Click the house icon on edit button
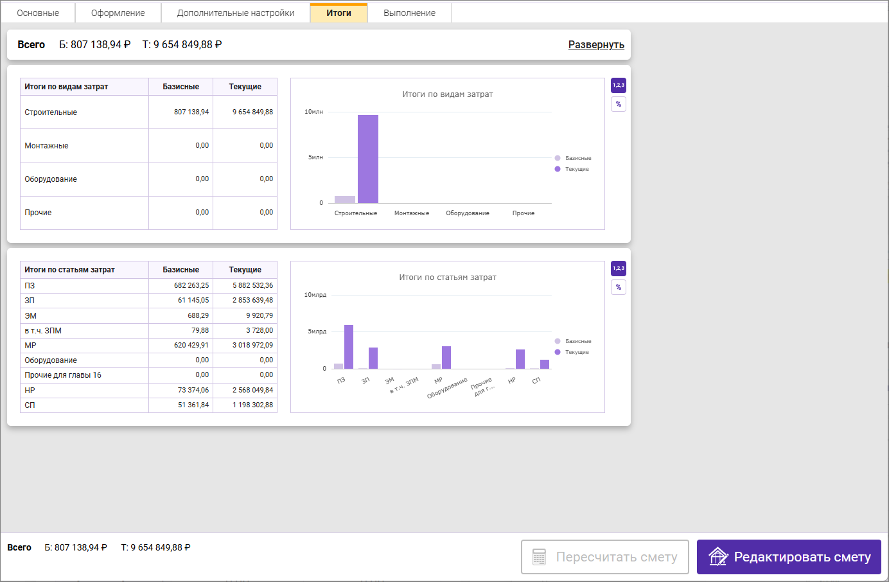The width and height of the screenshot is (889, 582). [x=718, y=556]
